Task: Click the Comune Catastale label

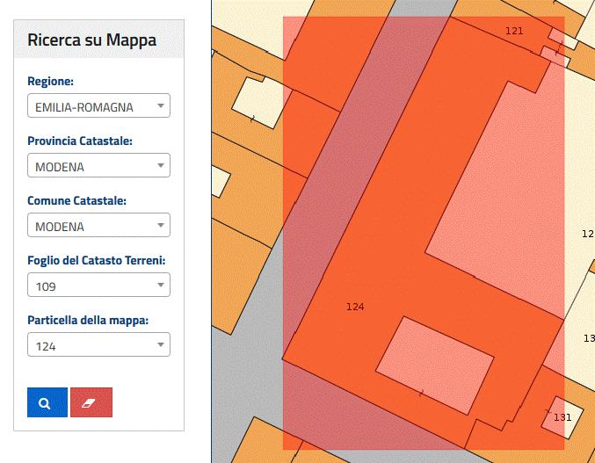Action: pyautogui.click(x=76, y=200)
